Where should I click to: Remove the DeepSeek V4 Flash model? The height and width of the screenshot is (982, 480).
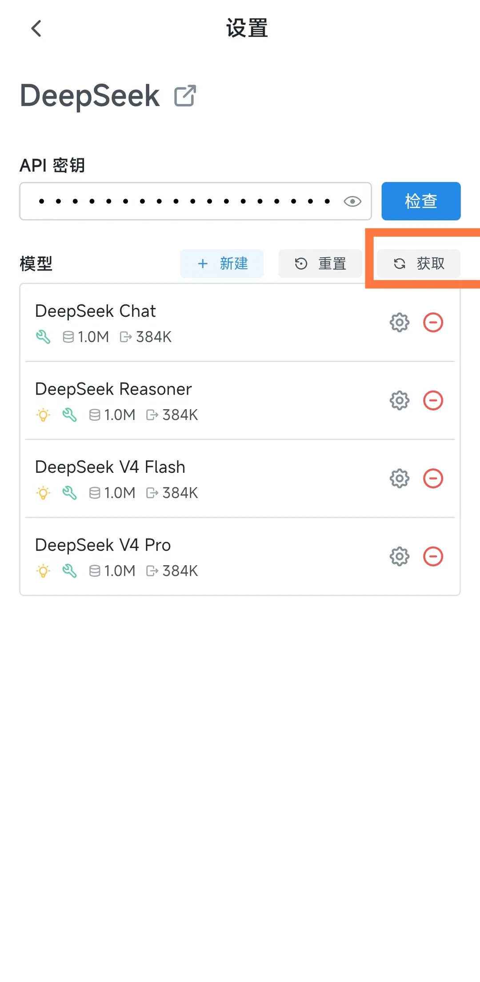[433, 479]
